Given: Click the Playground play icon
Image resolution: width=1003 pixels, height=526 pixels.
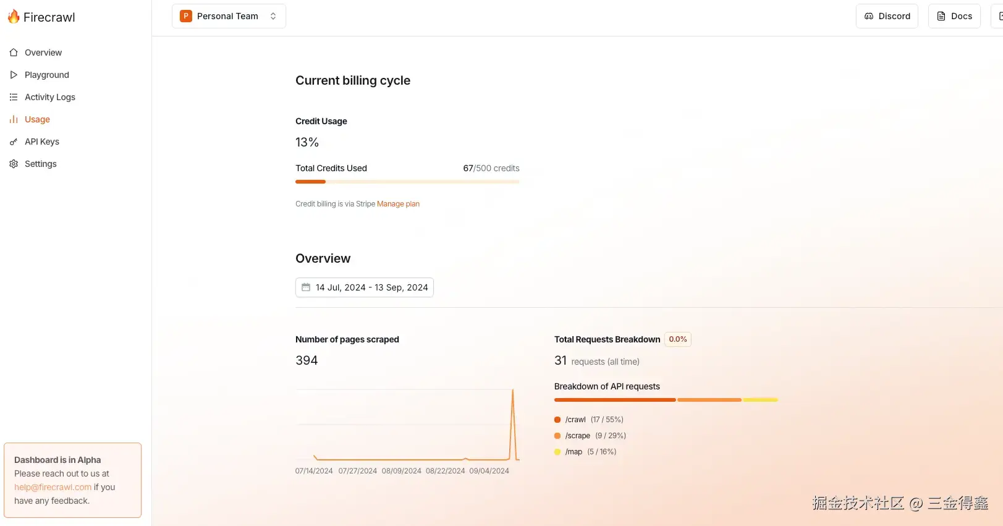Looking at the screenshot, I should 14,75.
